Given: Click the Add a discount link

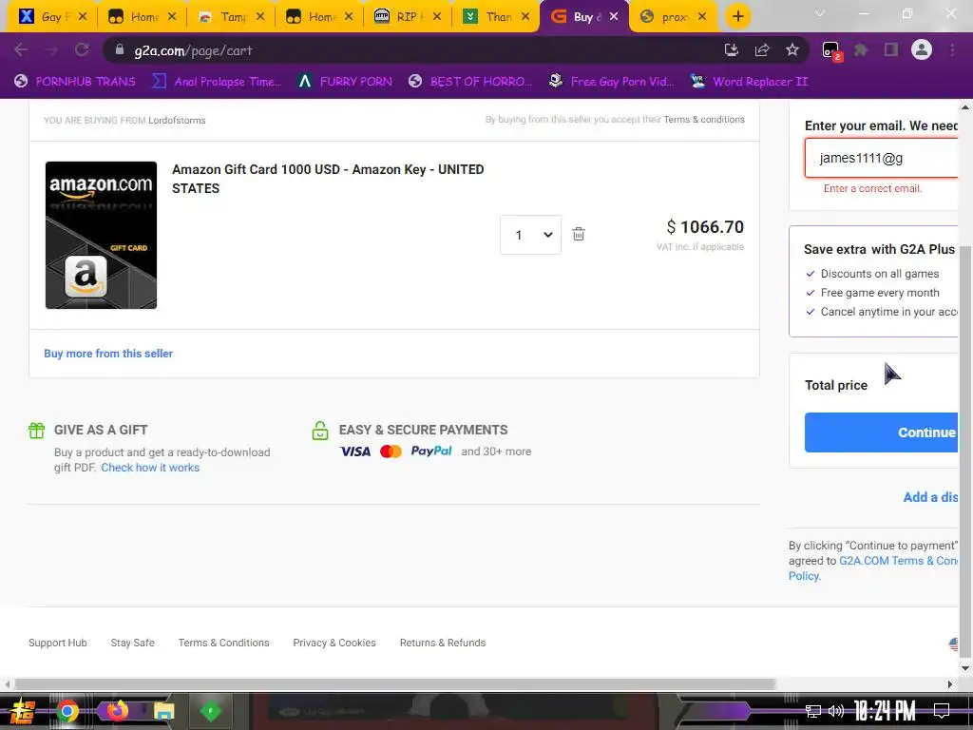Looking at the screenshot, I should pyautogui.click(x=931, y=497).
